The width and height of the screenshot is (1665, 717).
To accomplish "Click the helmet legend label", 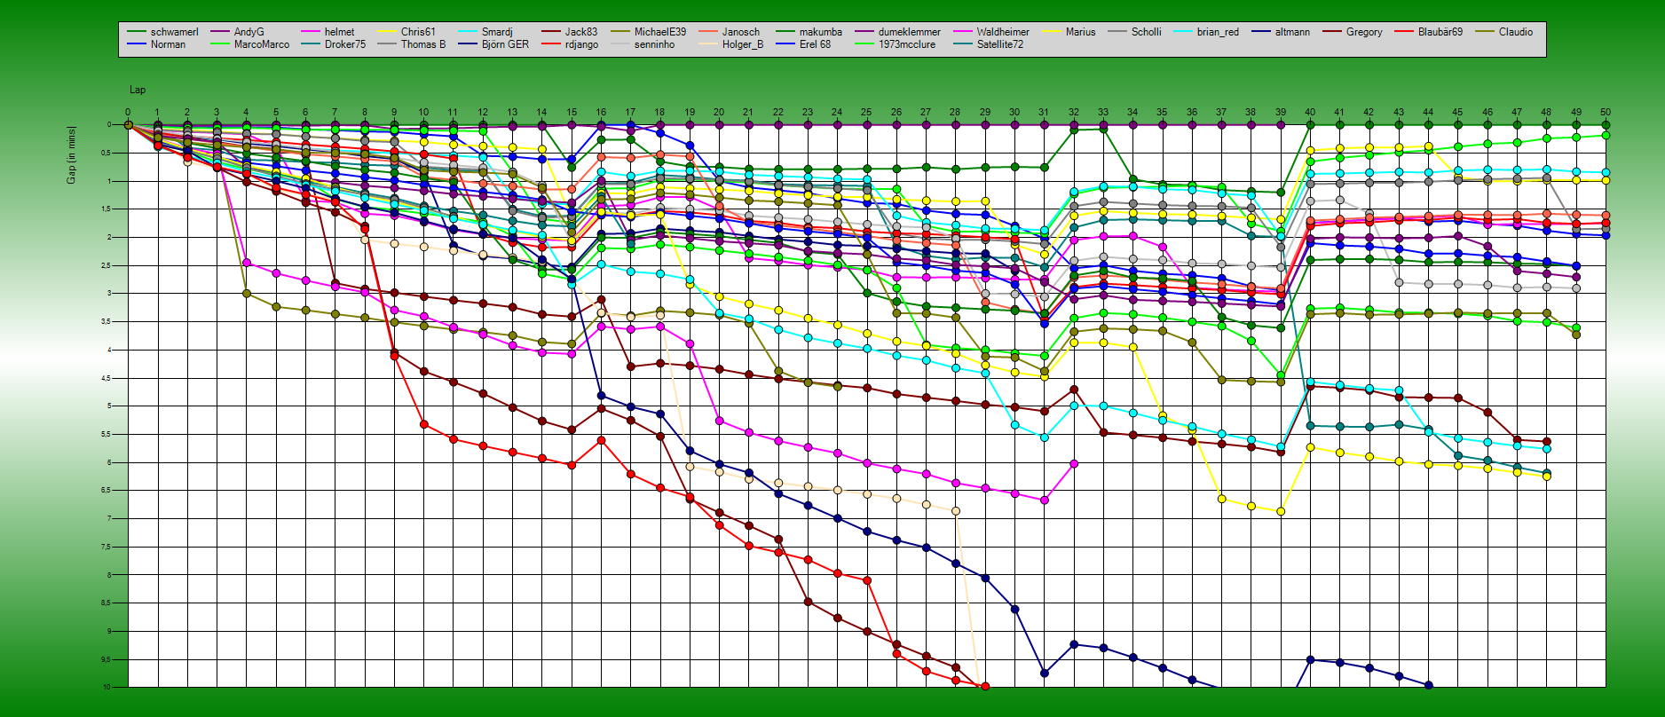I will pyautogui.click(x=339, y=32).
